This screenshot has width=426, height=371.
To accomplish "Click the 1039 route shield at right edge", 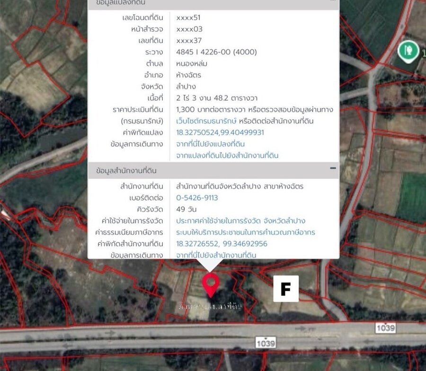I will 385,327.
